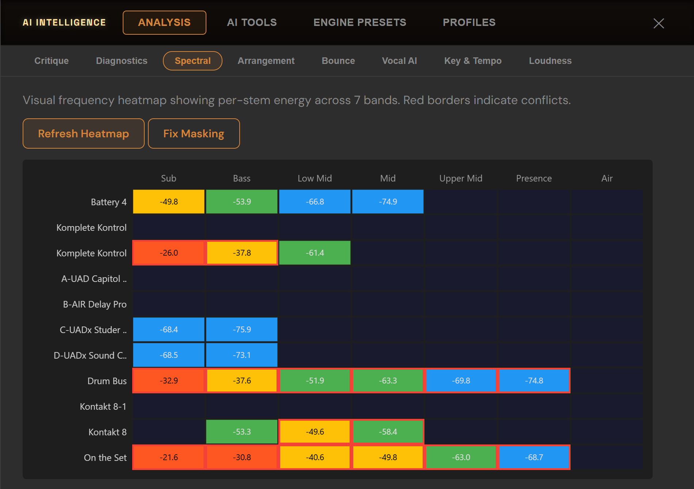
Task: Click On the Set Bass cell -30.8
Action: click(242, 457)
